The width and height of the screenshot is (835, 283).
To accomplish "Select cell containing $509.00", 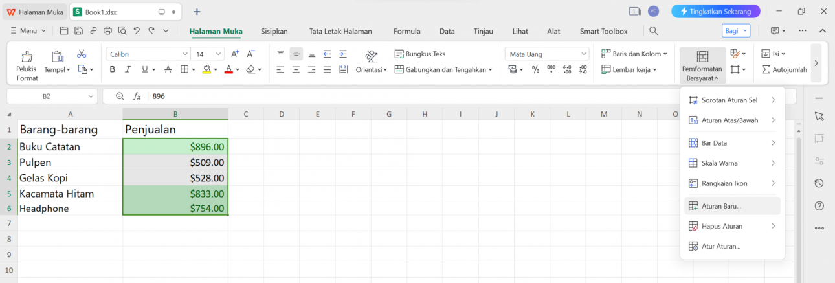I will coord(175,163).
